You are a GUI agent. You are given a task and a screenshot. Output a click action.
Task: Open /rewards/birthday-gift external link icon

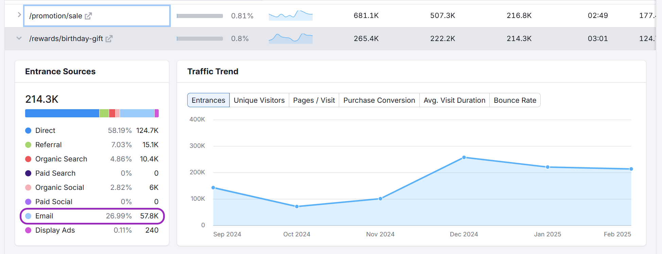coord(109,39)
